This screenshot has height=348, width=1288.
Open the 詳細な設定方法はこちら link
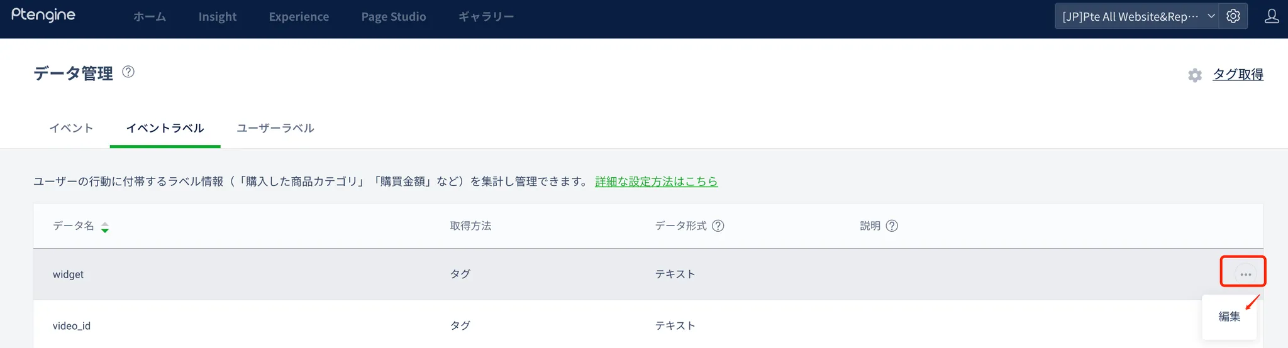(656, 182)
